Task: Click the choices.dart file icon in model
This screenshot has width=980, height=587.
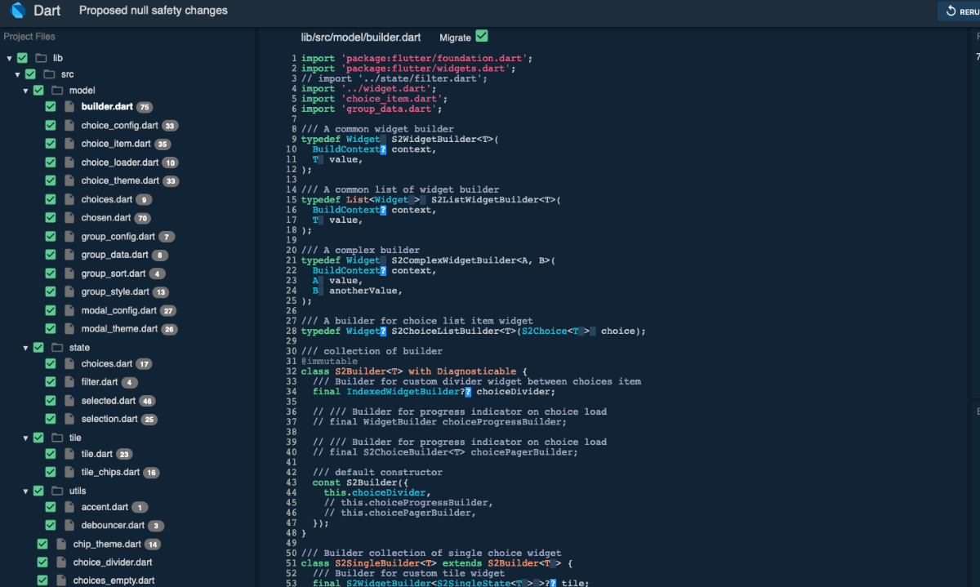Action: [x=69, y=199]
